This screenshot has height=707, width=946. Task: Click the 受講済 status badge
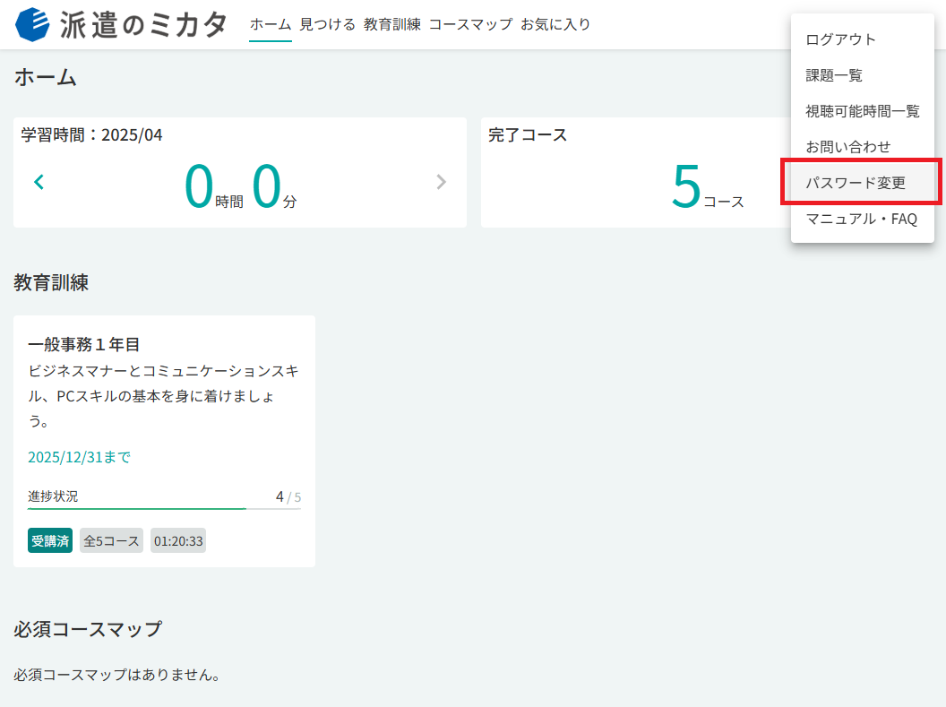(x=50, y=540)
